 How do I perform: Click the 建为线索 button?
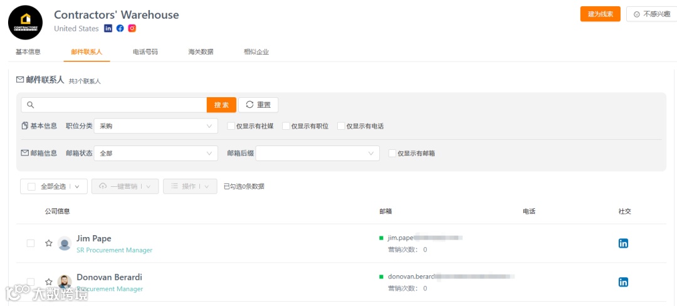tap(600, 14)
